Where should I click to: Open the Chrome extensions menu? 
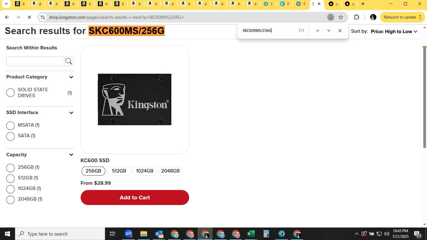(356, 17)
